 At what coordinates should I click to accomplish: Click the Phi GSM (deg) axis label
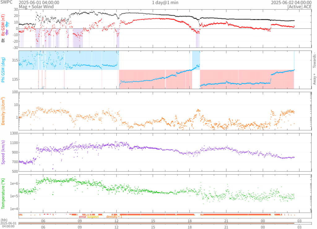point(3,70)
